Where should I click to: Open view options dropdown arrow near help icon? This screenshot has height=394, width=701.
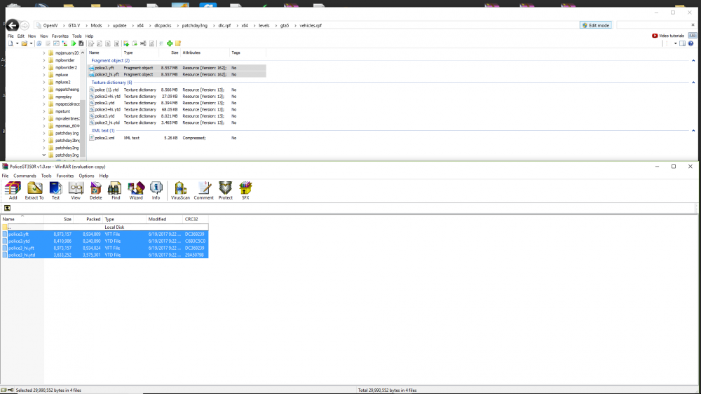coord(675,43)
